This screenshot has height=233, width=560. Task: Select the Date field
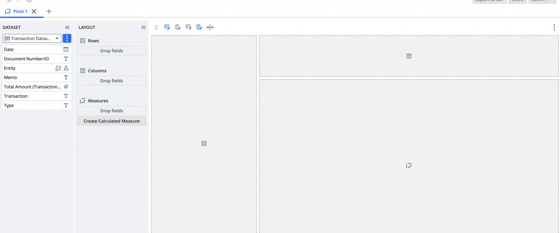pos(37,49)
